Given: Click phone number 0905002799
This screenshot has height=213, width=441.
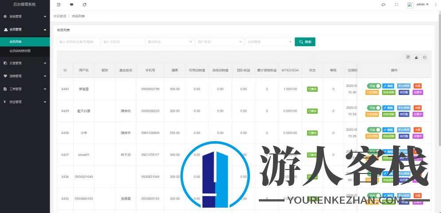Looking at the screenshot, I should [x=150, y=89].
